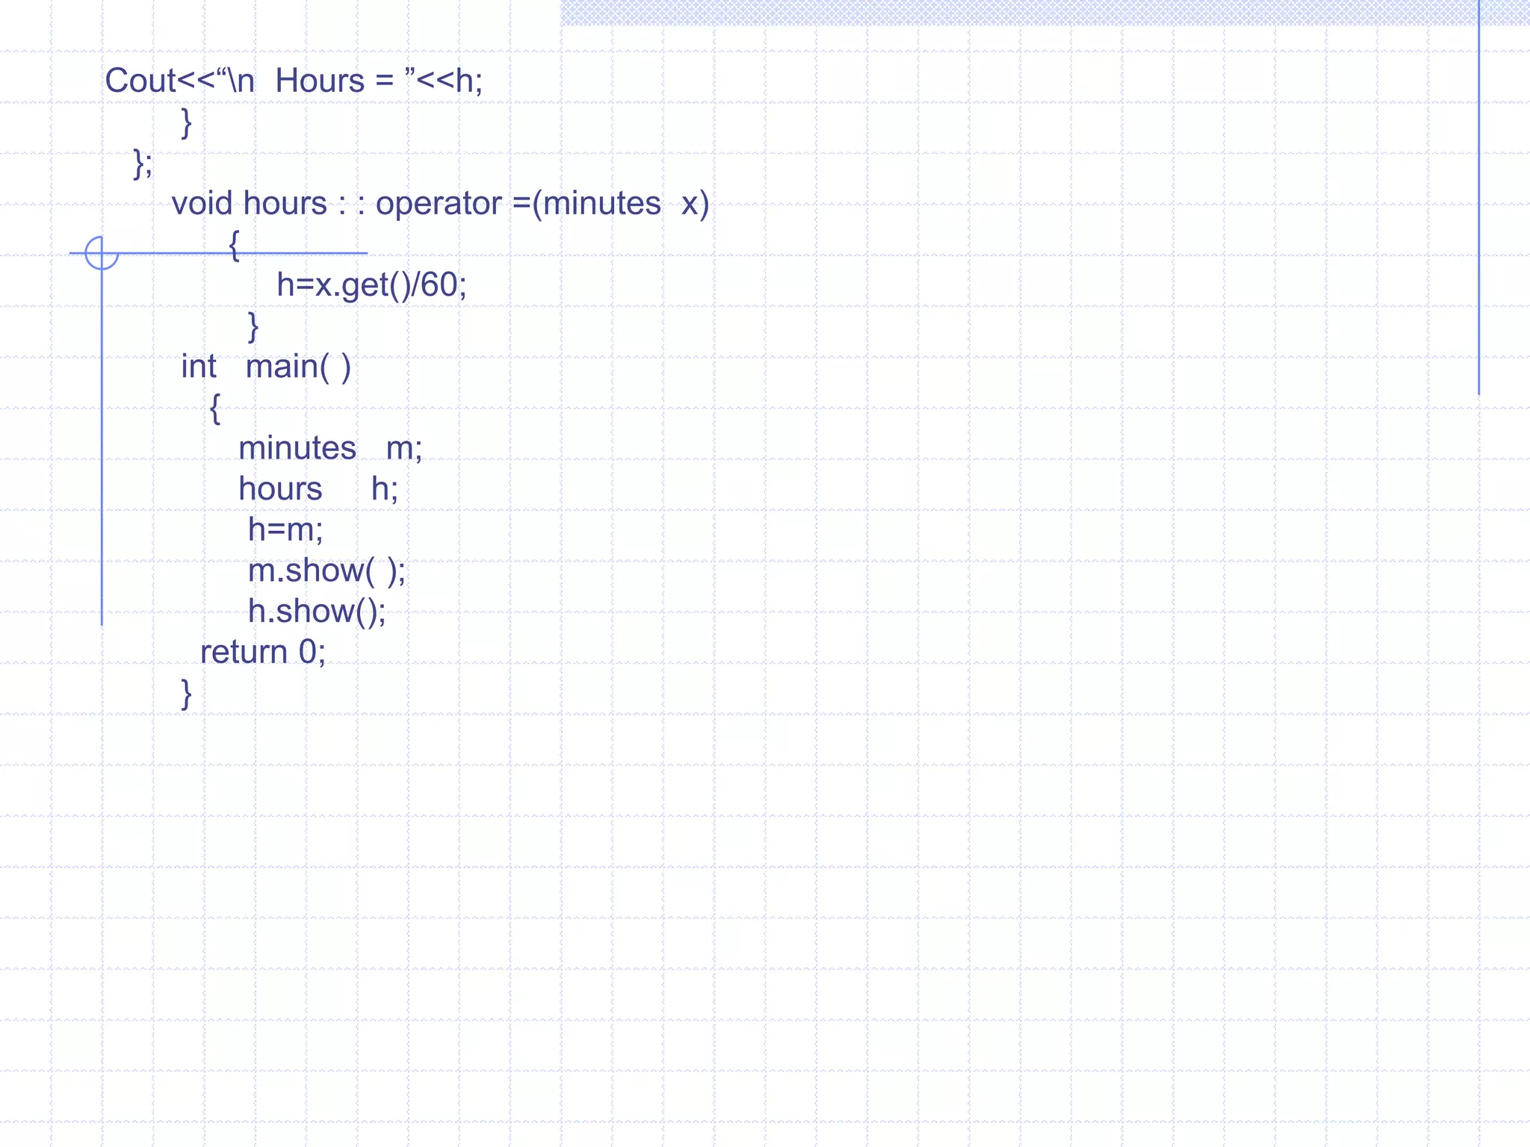The height and width of the screenshot is (1147, 1530).
Task: Click the opening brace on the horizontal blue line
Action: [234, 245]
